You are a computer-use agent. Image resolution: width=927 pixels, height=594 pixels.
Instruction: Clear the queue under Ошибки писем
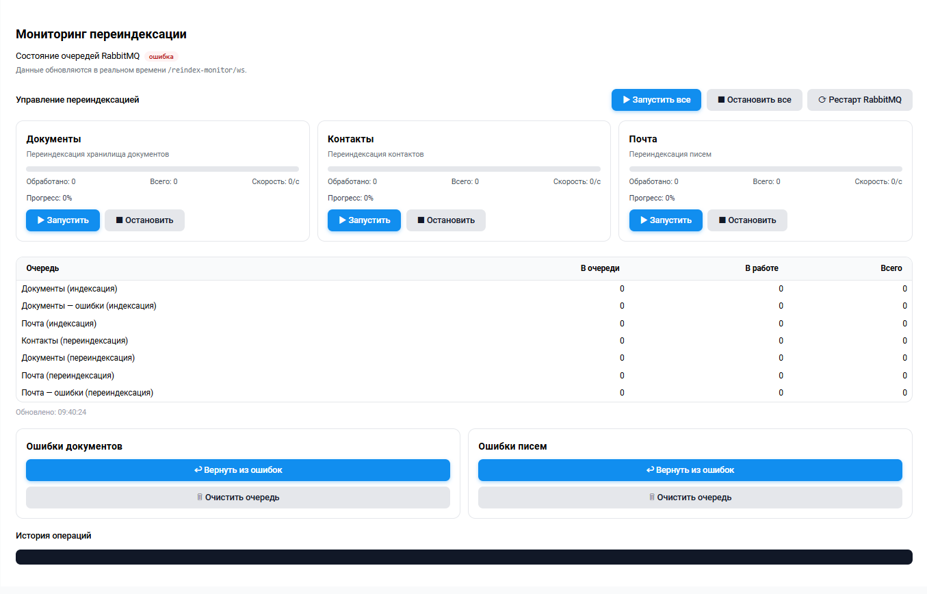pyautogui.click(x=690, y=498)
